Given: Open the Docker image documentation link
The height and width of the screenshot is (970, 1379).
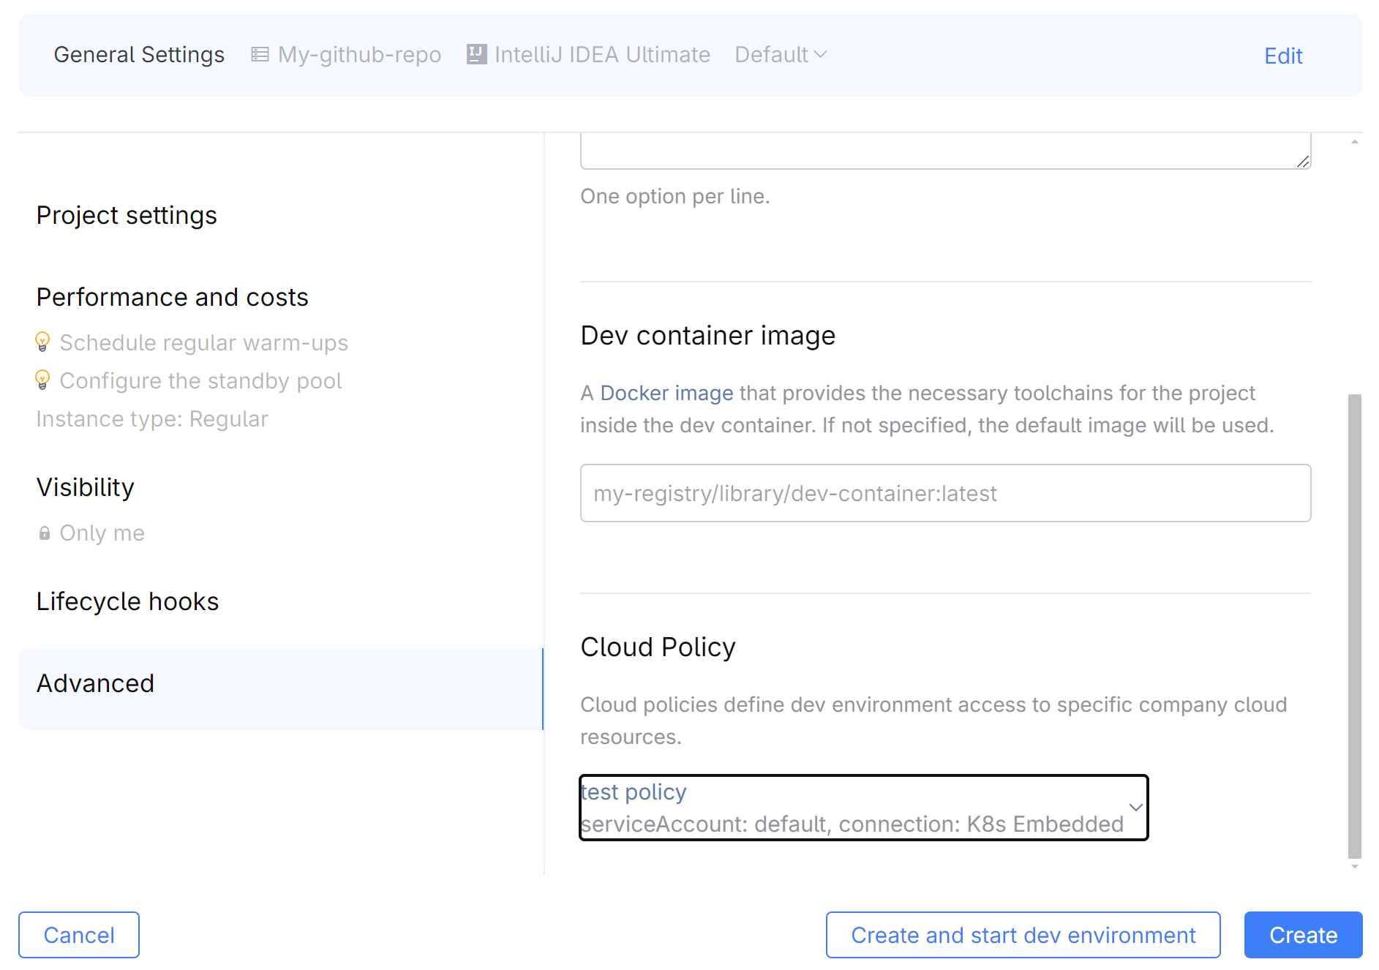Looking at the screenshot, I should click(x=666, y=393).
